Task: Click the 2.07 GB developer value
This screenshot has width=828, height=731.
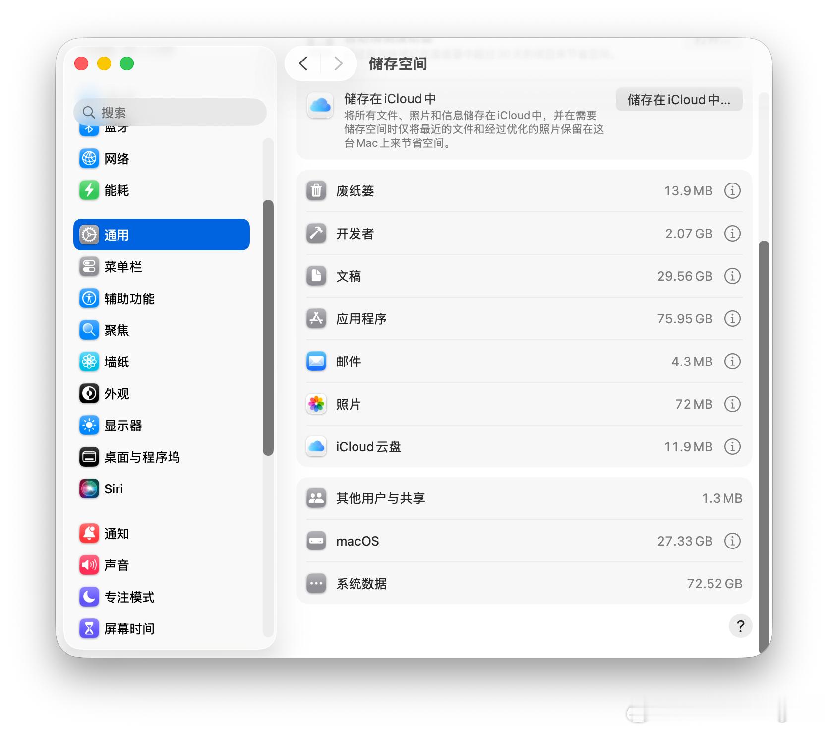Action: [x=689, y=234]
